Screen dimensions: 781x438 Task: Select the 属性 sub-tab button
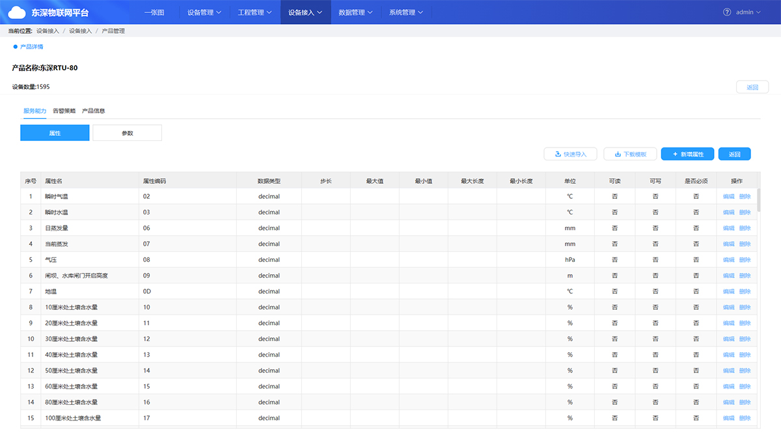pos(55,133)
